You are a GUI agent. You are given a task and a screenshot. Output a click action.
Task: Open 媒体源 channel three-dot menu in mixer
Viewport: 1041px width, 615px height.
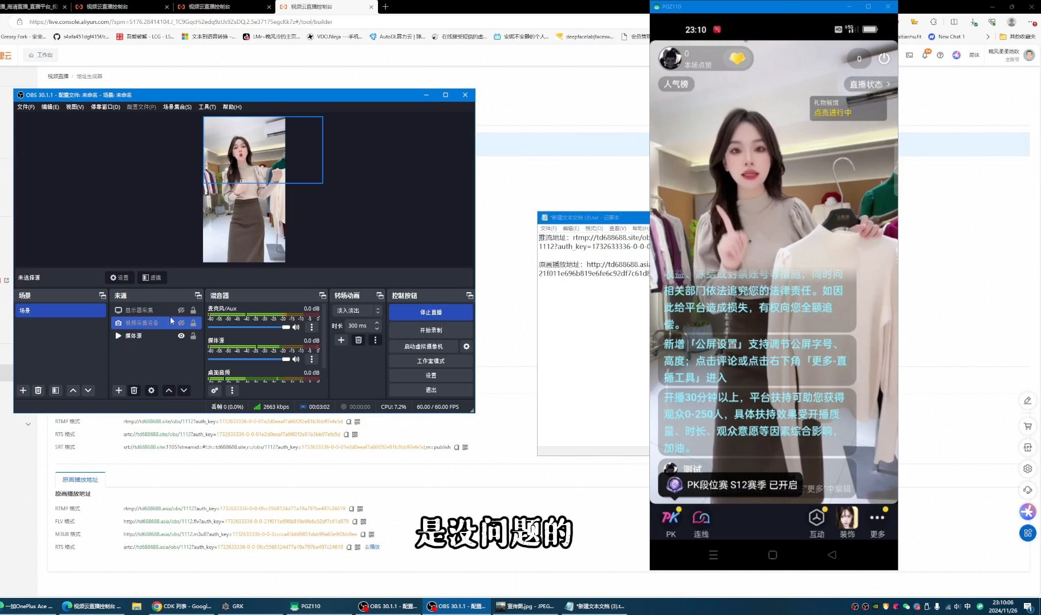point(311,359)
